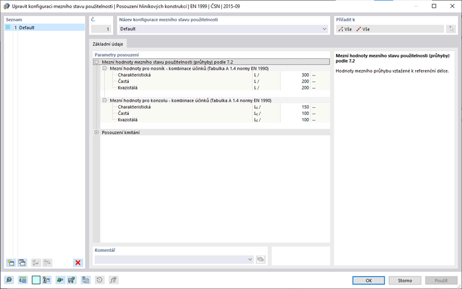Viewport: 462px width, 289px height.
Task: Click the Posouzení kmitání label
Action: coord(121,133)
